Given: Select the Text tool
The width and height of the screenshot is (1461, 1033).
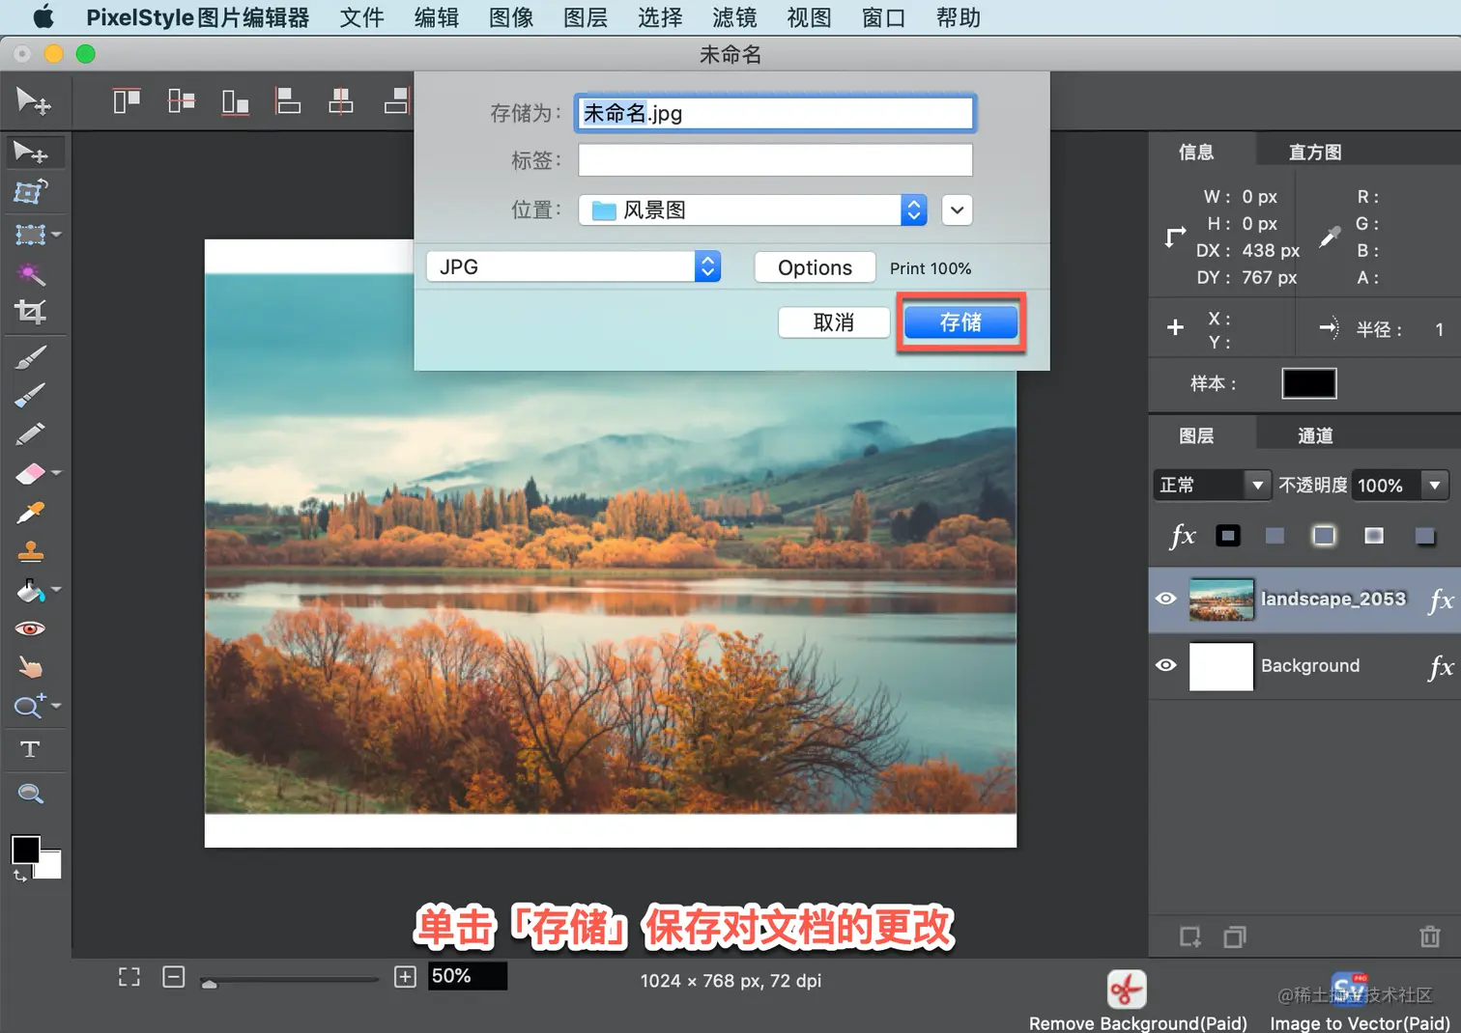Looking at the screenshot, I should point(30,749).
